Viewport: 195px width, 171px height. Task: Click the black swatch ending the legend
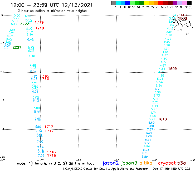point(189,3)
